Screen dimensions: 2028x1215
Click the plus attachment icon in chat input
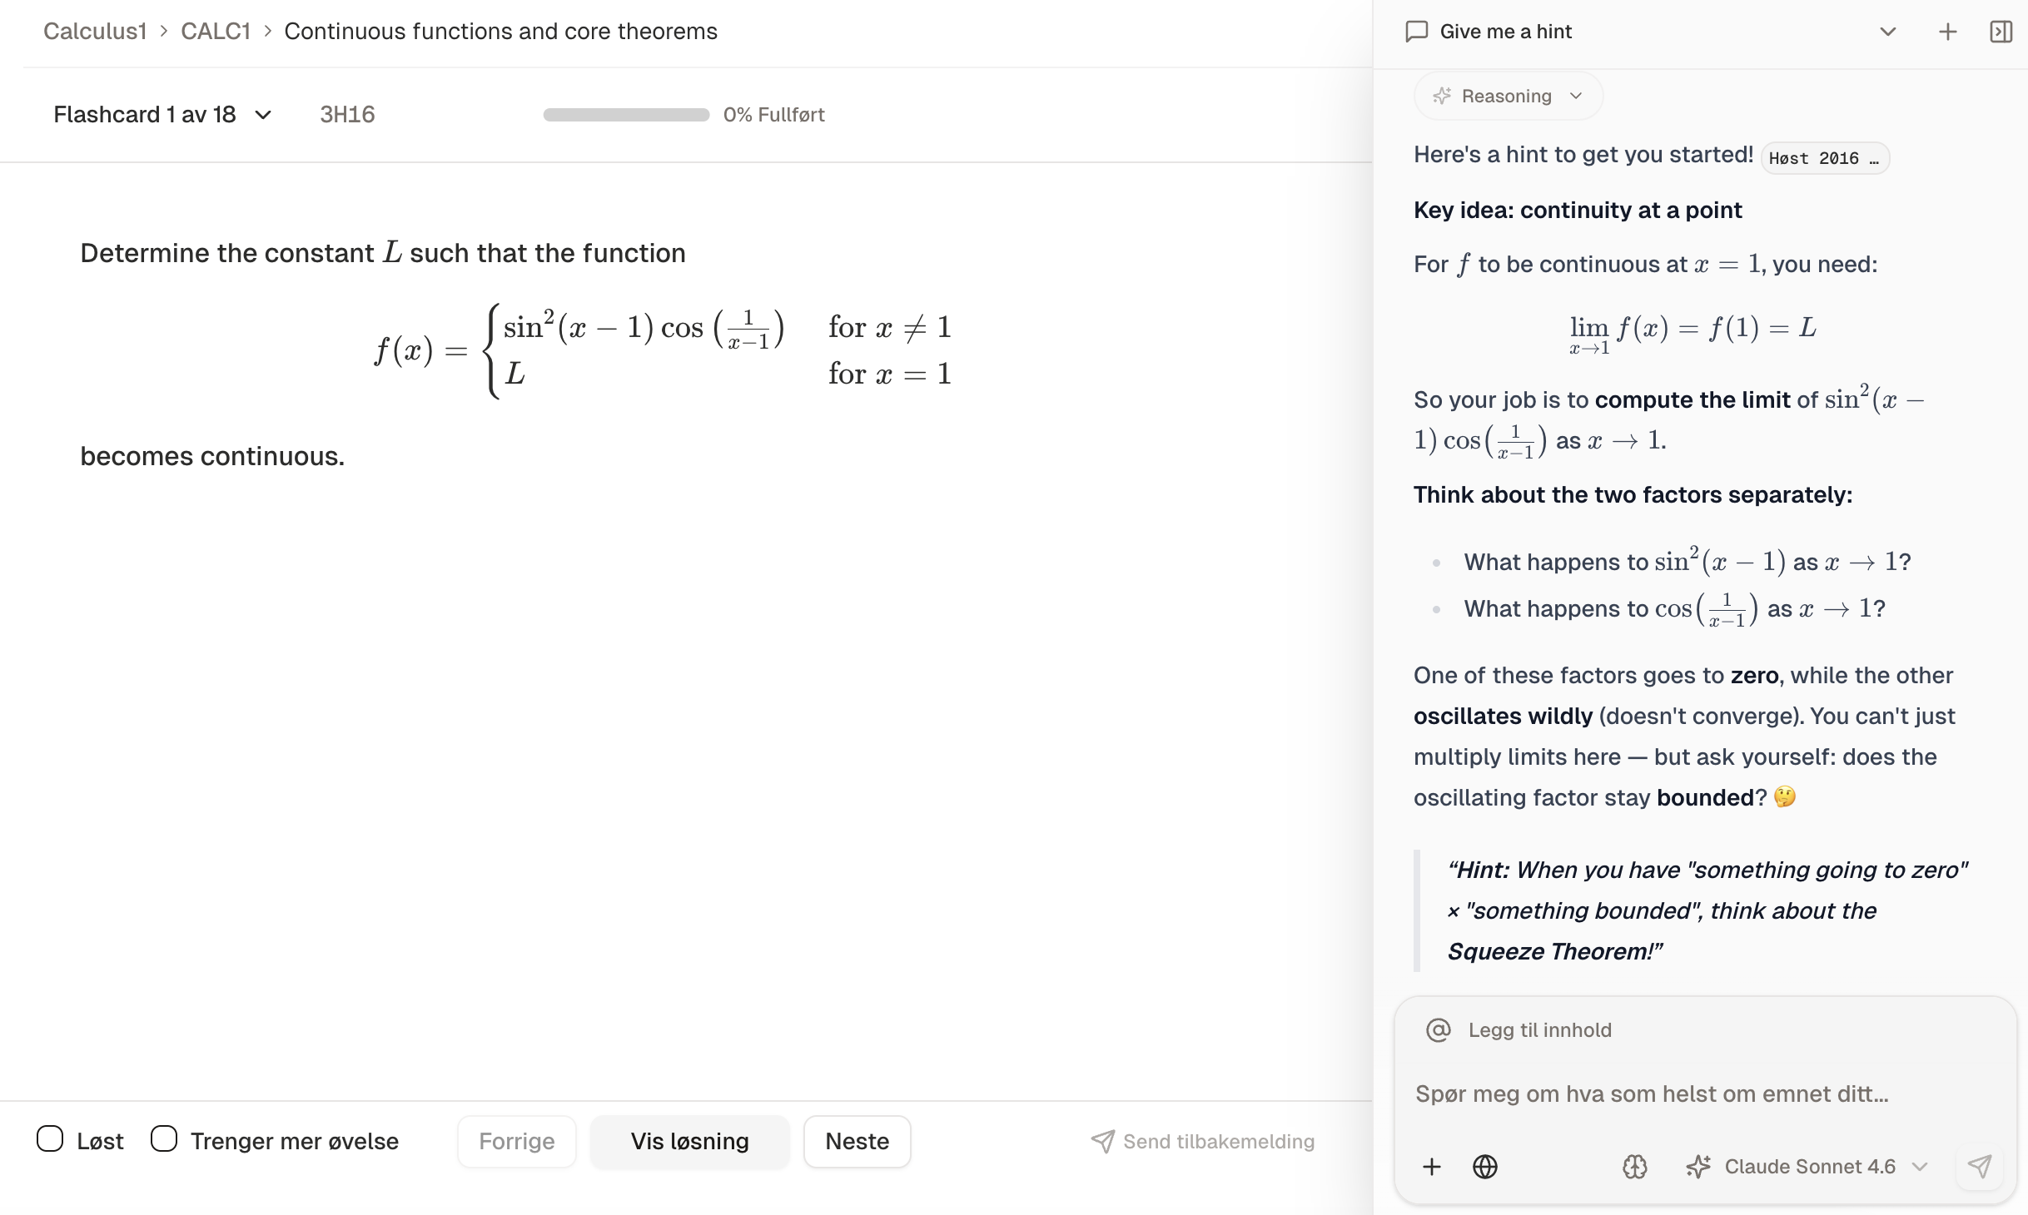click(1431, 1167)
